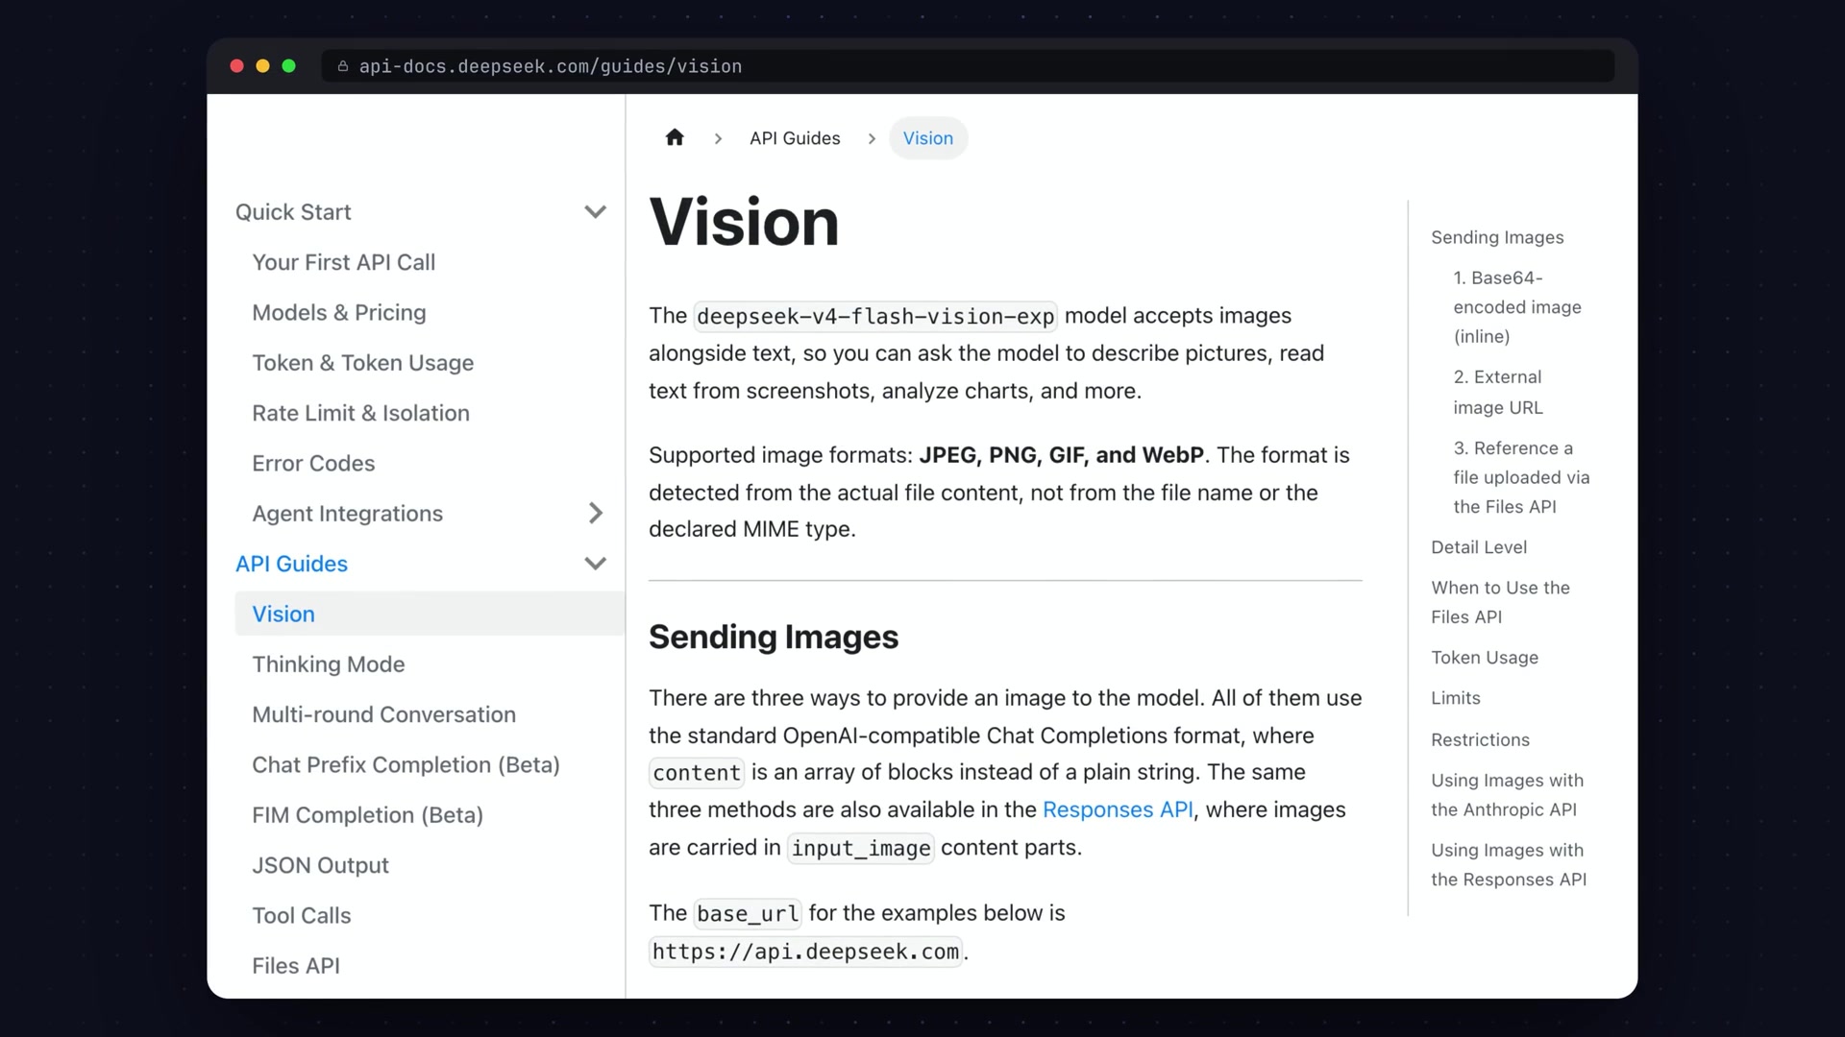The height and width of the screenshot is (1037, 1845).
Task: Jump to Using Images with Anthropic API
Action: [x=1507, y=795]
